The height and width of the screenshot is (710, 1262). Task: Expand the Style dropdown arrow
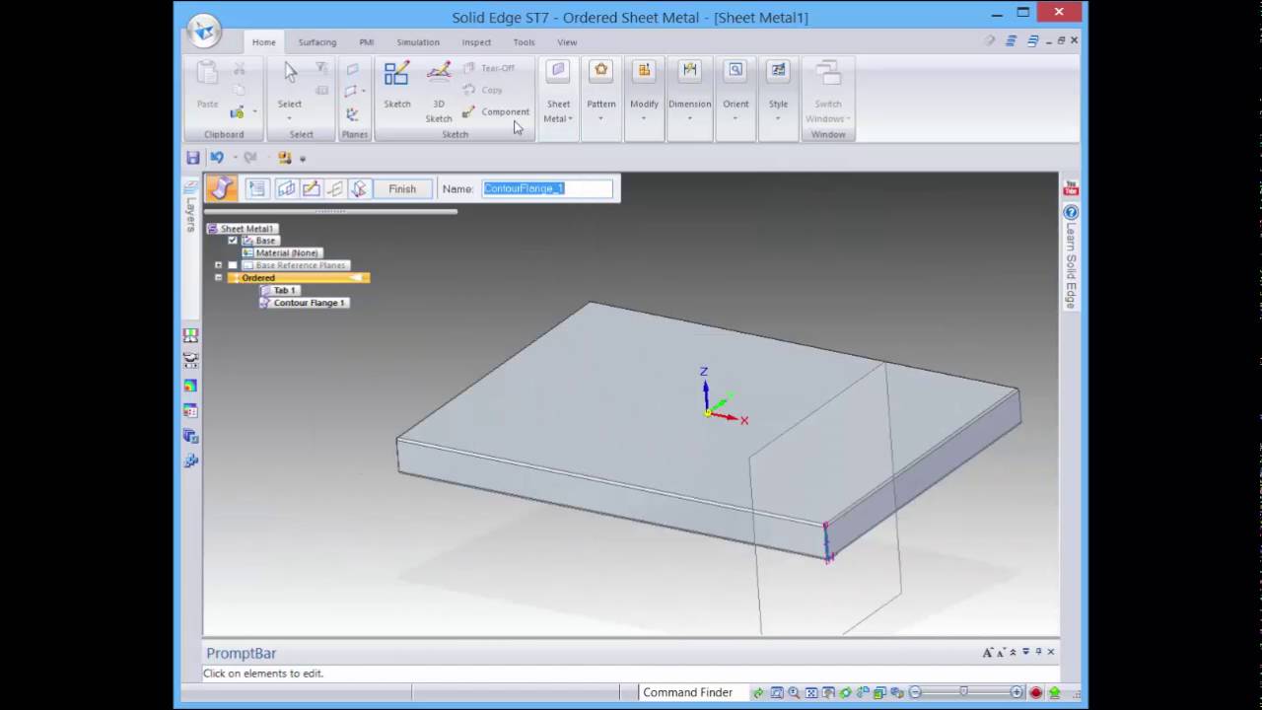point(779,118)
